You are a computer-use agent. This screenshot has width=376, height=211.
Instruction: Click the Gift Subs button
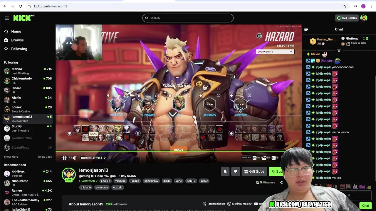(254, 171)
